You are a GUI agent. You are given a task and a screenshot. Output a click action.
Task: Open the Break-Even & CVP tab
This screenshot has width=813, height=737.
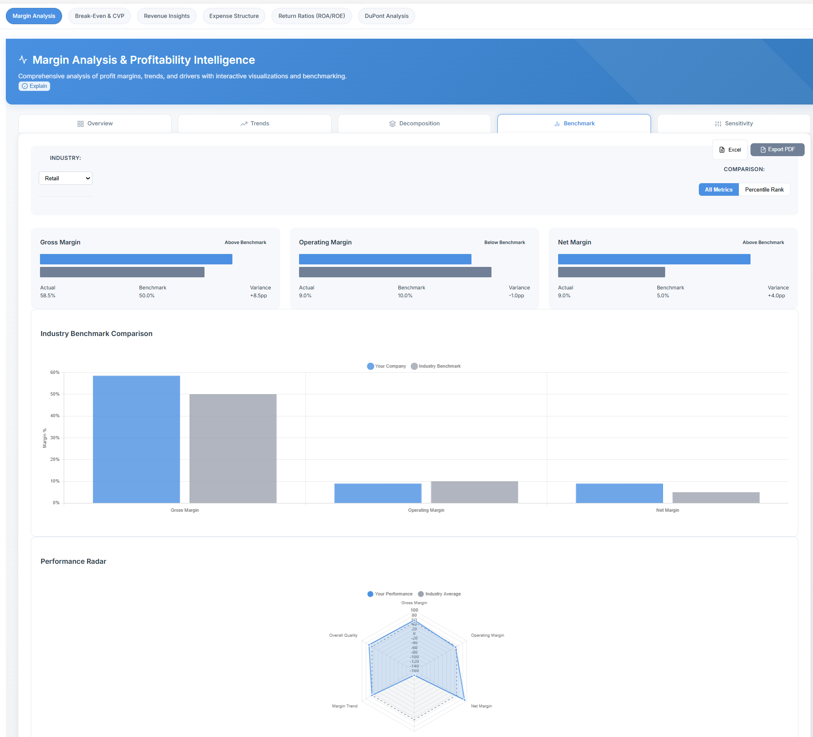pyautogui.click(x=100, y=16)
